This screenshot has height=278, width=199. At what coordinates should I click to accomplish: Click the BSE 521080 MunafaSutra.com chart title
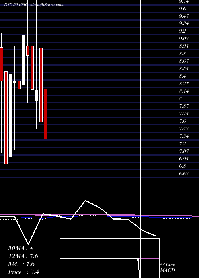pyautogui.click(x=34, y=5)
